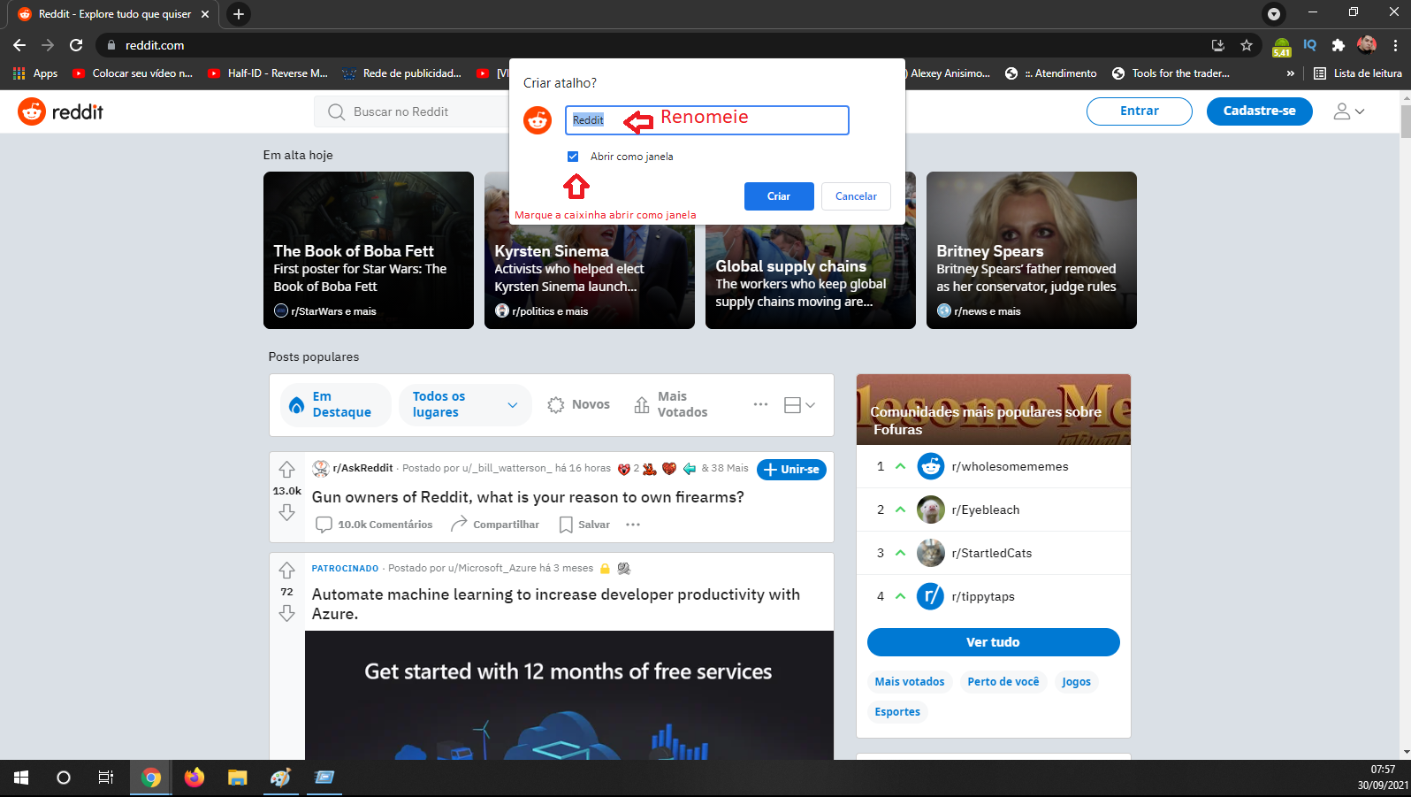
Task: Open the Britney Spears trending card
Action: click(x=1032, y=250)
